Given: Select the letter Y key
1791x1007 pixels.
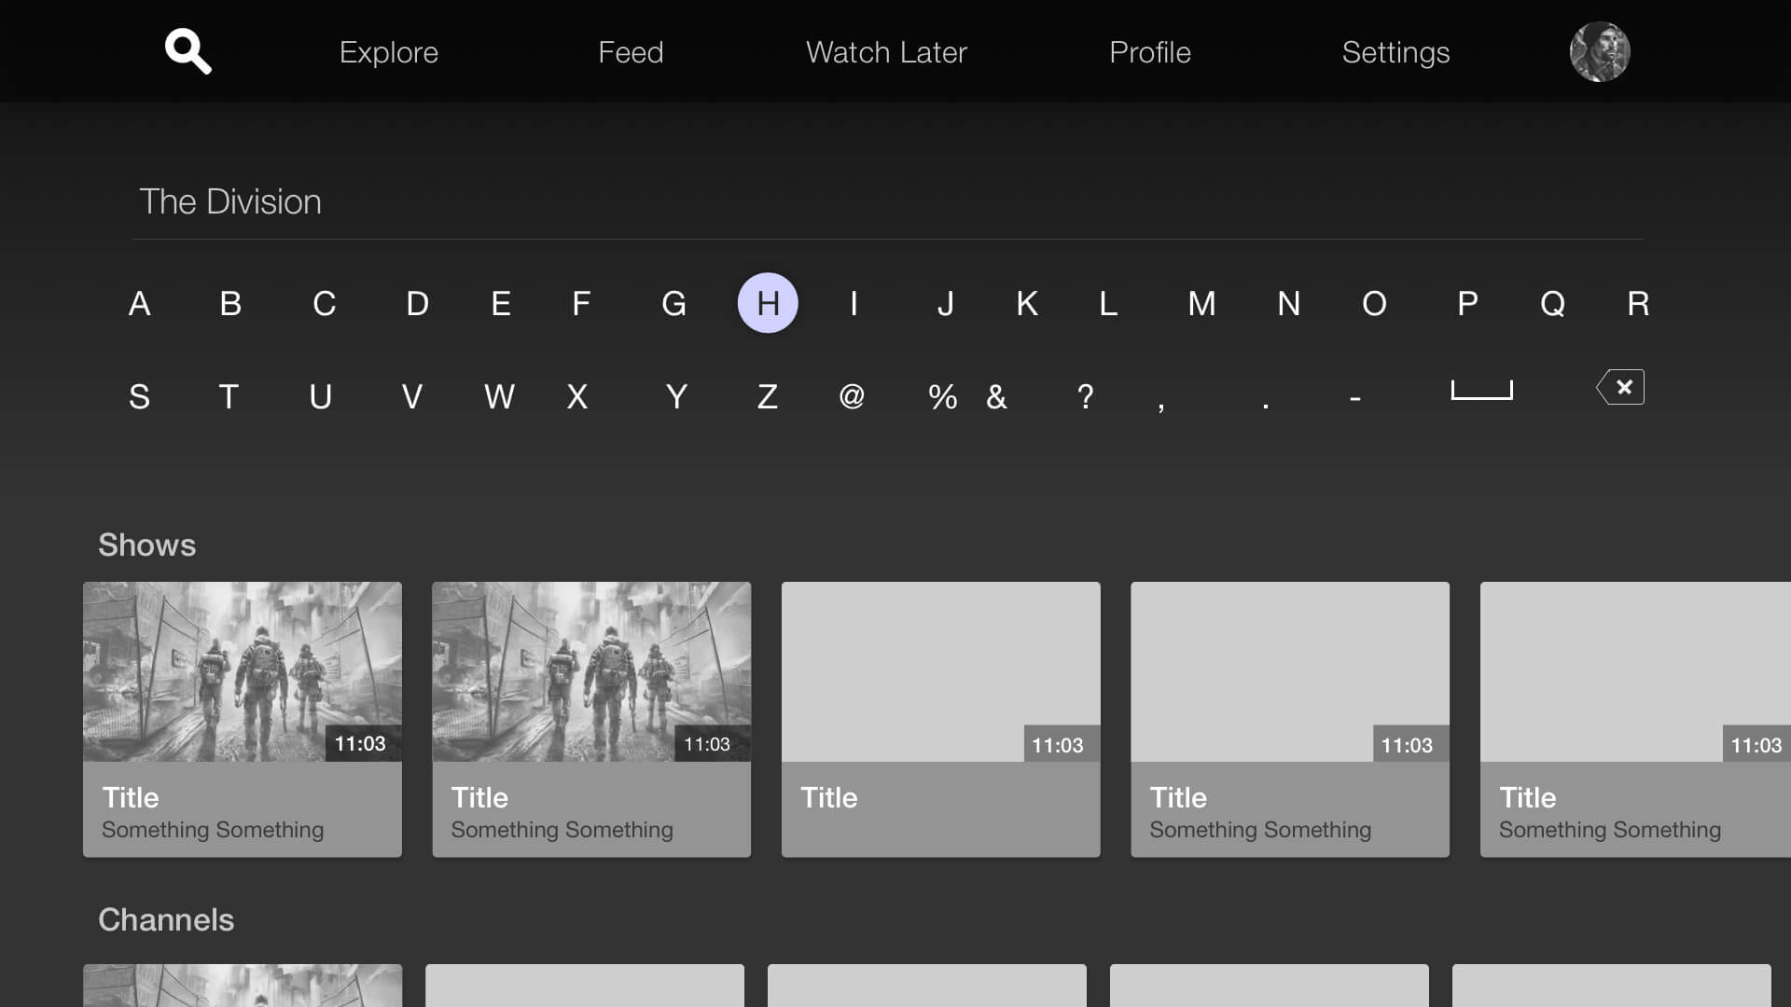Looking at the screenshot, I should click(x=676, y=397).
